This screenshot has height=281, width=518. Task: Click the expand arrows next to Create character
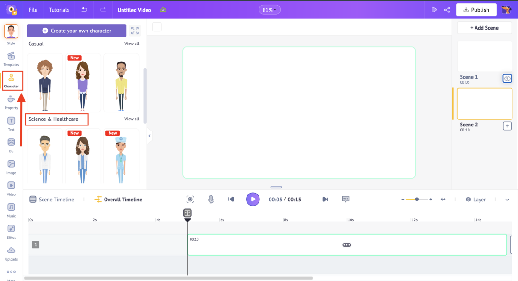pyautogui.click(x=135, y=31)
